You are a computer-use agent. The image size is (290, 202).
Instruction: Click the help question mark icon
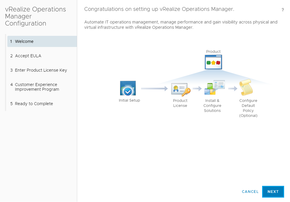pos(283,10)
